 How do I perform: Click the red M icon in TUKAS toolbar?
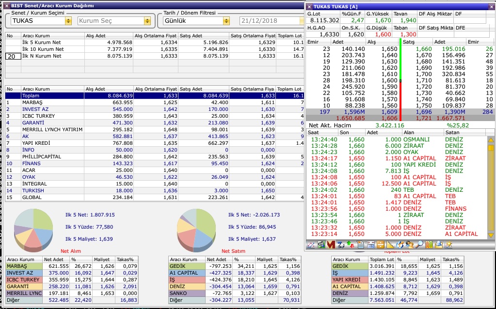coord(331,245)
